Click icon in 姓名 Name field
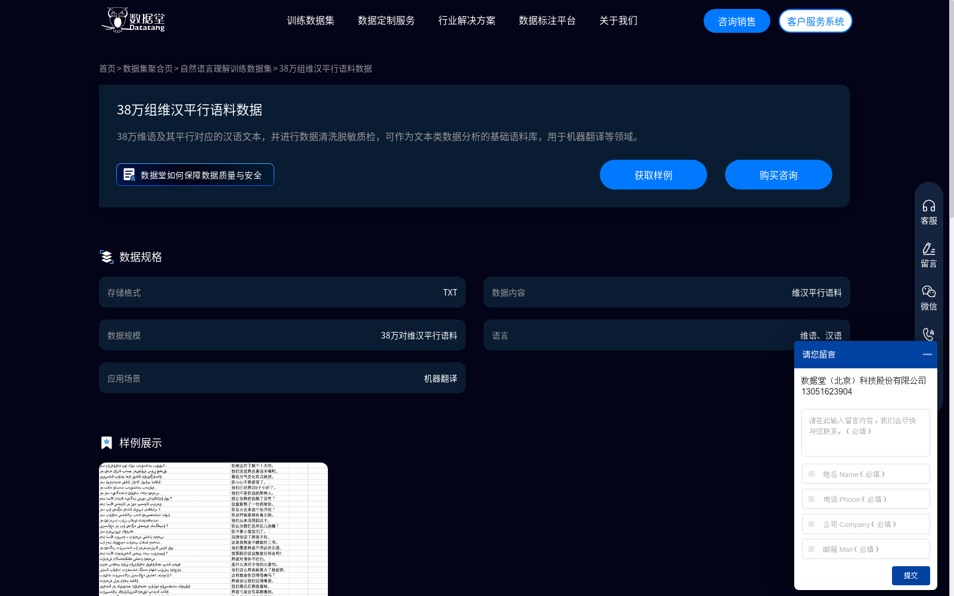This screenshot has height=596, width=954. pos(811,474)
